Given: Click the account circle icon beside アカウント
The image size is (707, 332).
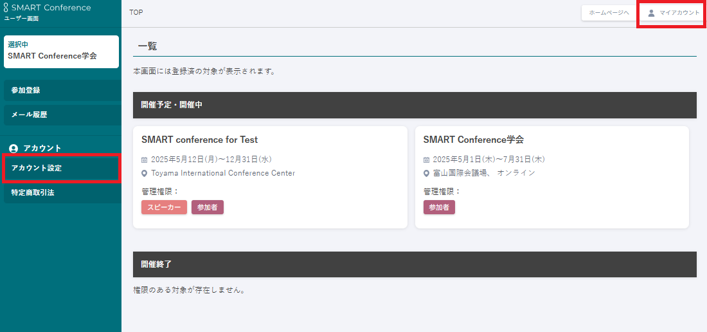Looking at the screenshot, I should [13, 149].
